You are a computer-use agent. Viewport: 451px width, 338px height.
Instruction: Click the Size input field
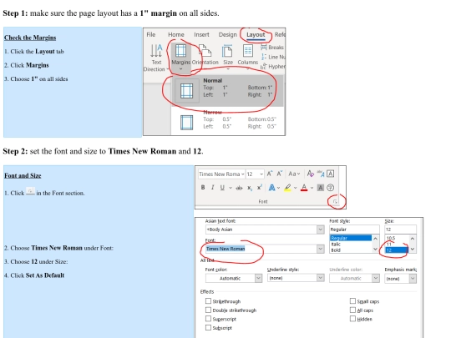click(x=400, y=230)
